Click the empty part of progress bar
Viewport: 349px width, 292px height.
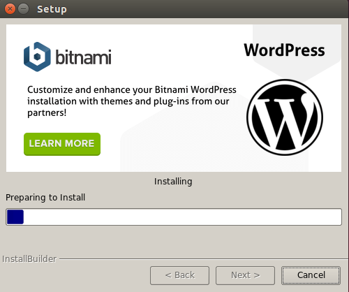tap(183, 217)
